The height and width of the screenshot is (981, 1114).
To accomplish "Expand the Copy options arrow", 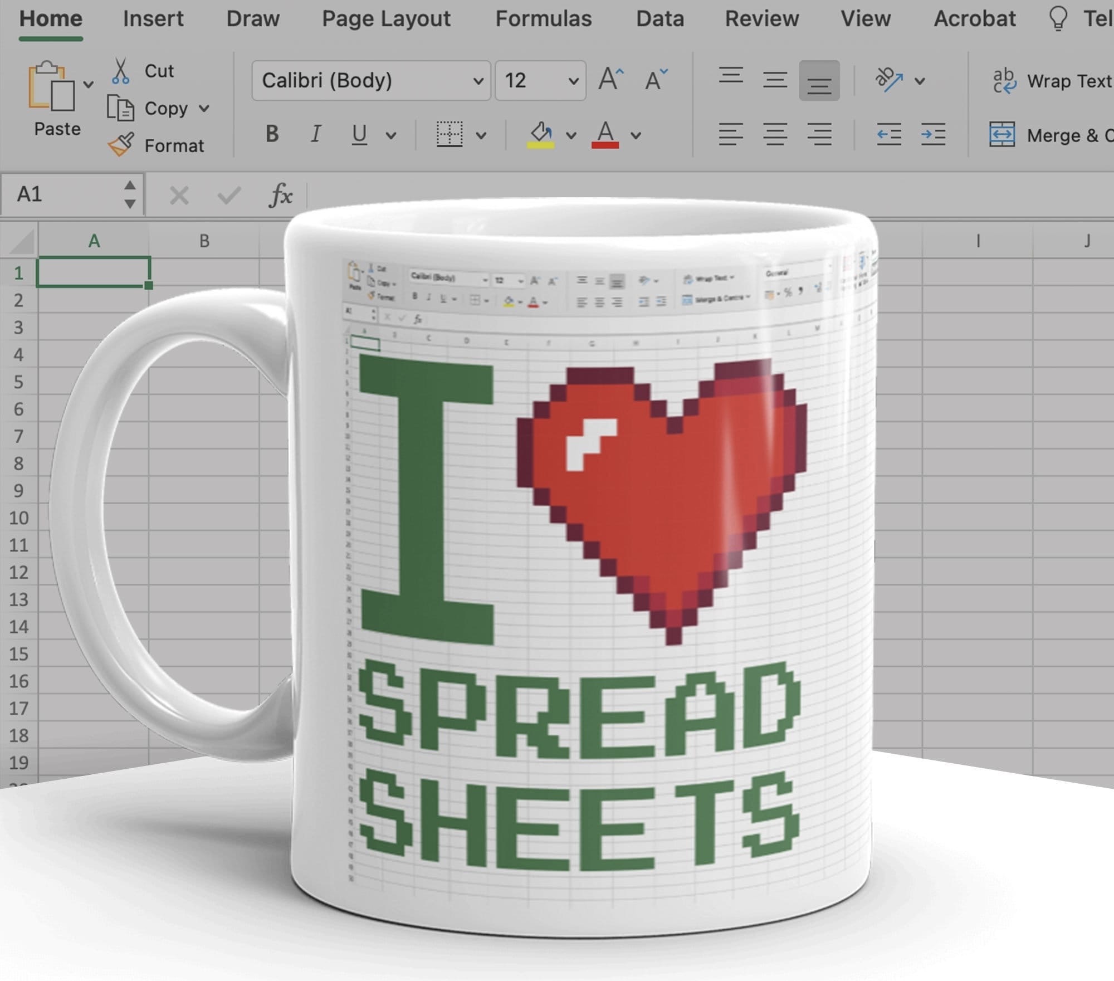I will (204, 108).
